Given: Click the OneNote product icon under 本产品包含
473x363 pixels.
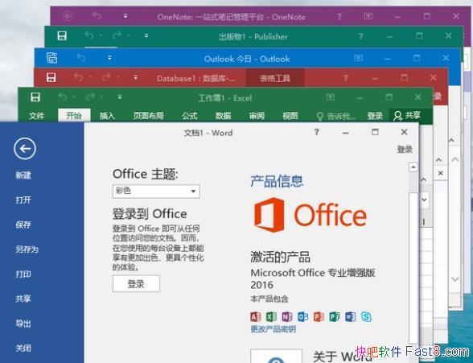Looking at the screenshot, I should click(x=287, y=316).
